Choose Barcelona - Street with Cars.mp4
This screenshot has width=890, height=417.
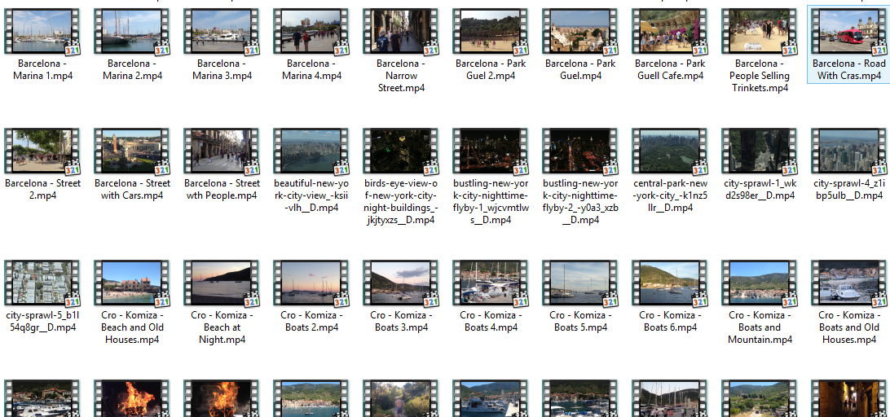132,152
